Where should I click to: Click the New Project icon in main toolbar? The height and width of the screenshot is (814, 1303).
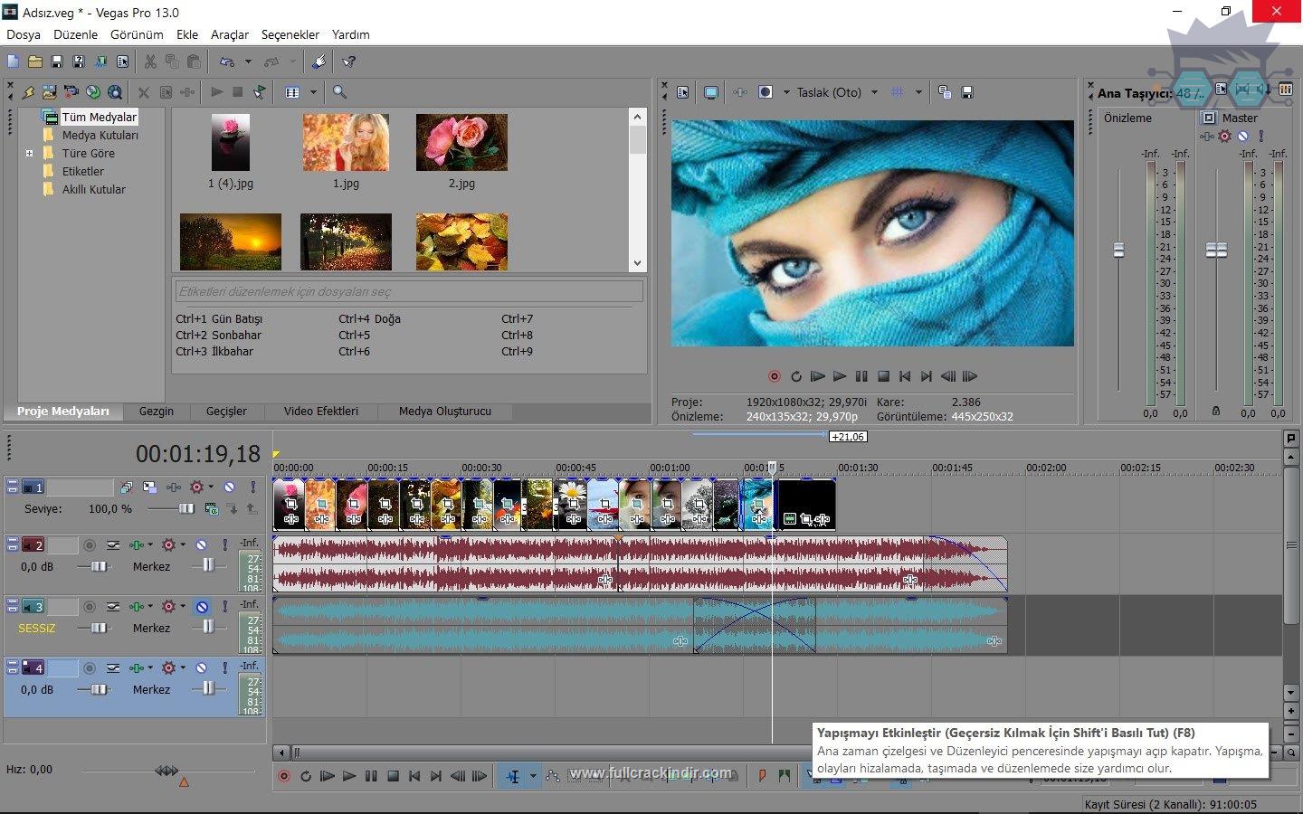13,62
